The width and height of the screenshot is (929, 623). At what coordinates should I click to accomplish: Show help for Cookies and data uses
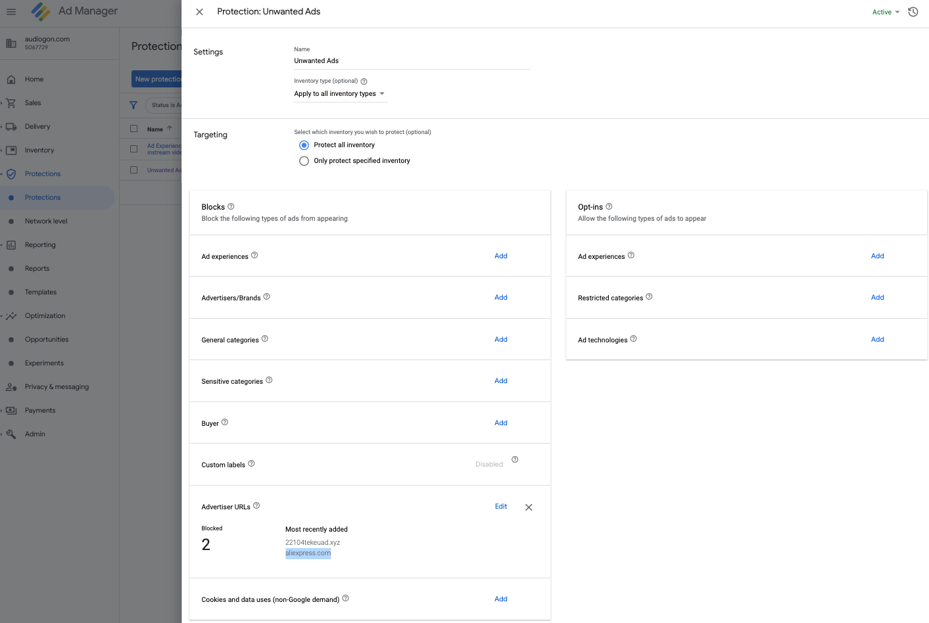[x=346, y=598]
